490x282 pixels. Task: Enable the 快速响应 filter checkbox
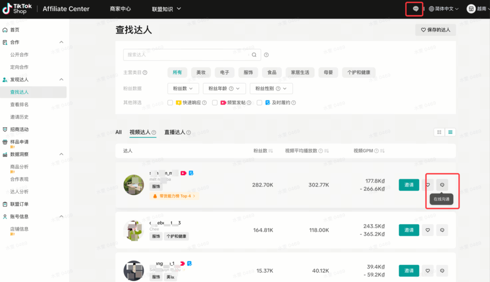[x=170, y=102]
